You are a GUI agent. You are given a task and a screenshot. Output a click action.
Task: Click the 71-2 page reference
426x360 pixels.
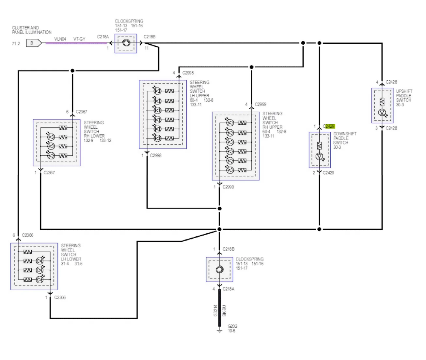pyautogui.click(x=16, y=43)
